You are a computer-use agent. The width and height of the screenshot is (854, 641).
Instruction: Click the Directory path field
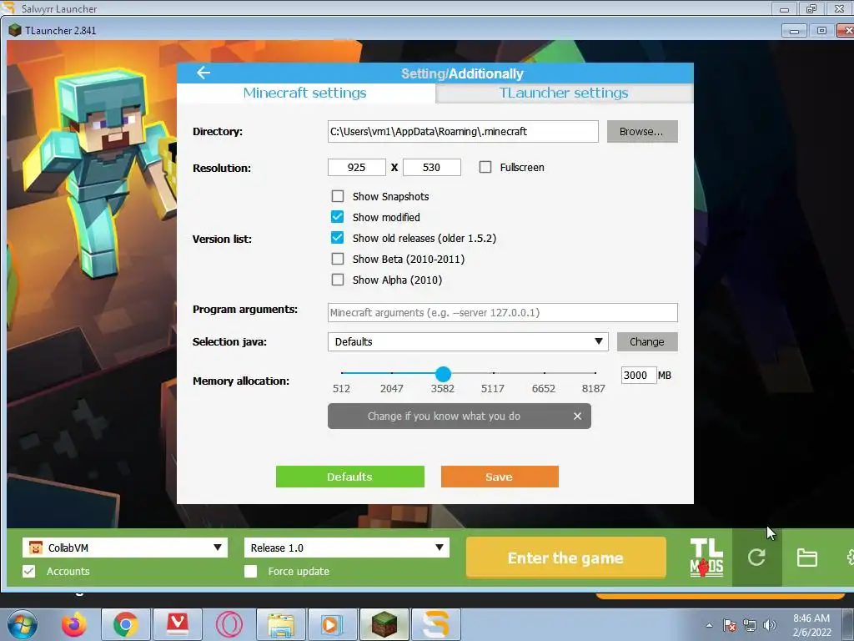[x=463, y=131]
